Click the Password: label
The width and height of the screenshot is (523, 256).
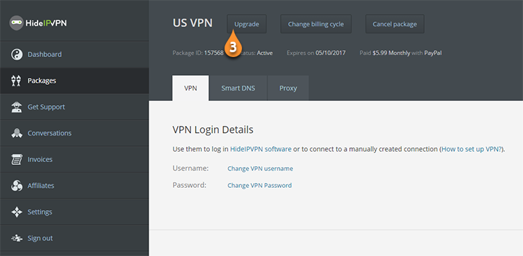click(x=190, y=185)
